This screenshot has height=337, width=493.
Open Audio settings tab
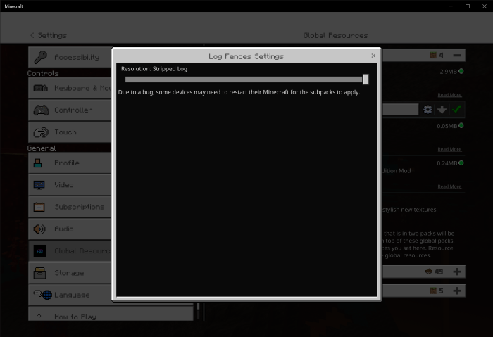(x=70, y=229)
